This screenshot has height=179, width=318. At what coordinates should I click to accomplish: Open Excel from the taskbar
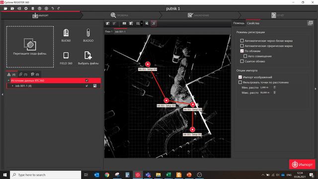tap(168, 175)
